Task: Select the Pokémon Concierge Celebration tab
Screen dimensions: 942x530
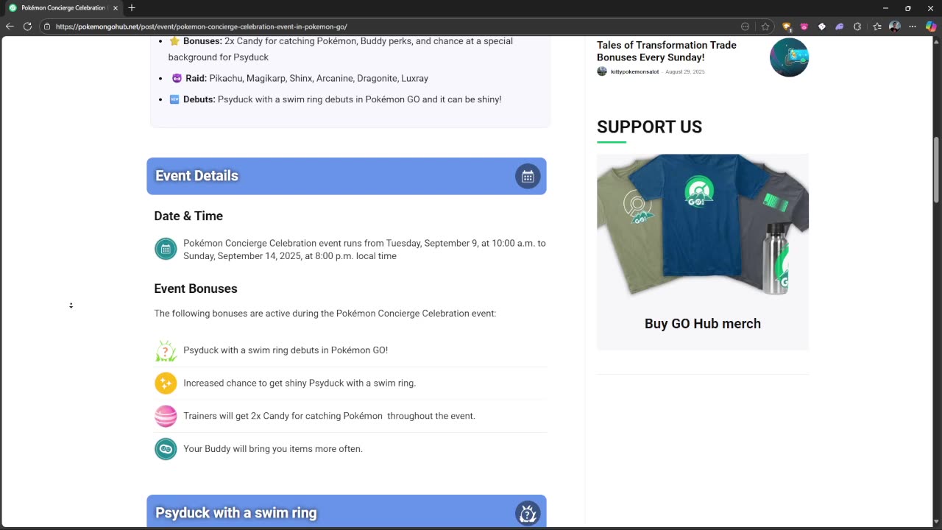Action: 63,8
